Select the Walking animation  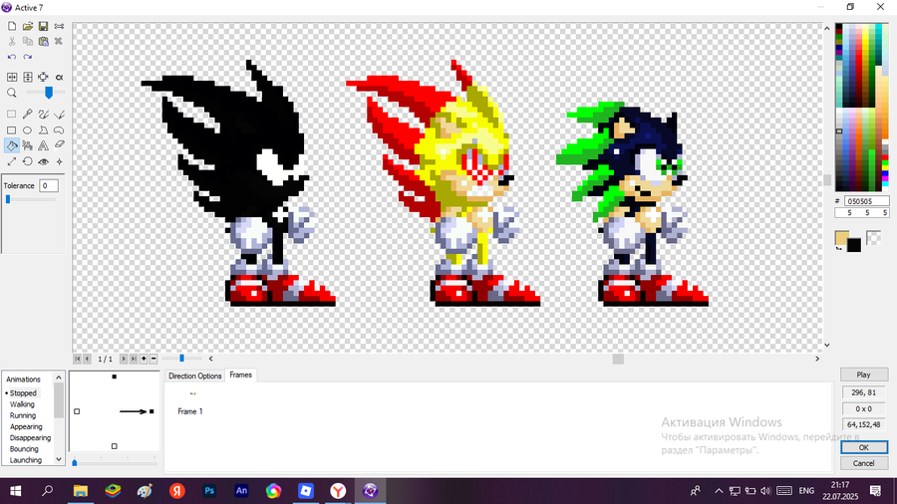(22, 404)
